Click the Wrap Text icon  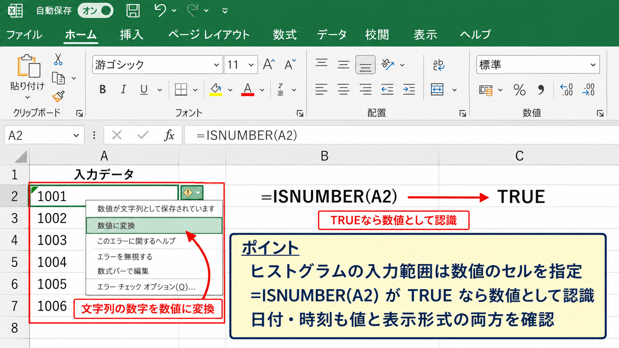coord(438,65)
